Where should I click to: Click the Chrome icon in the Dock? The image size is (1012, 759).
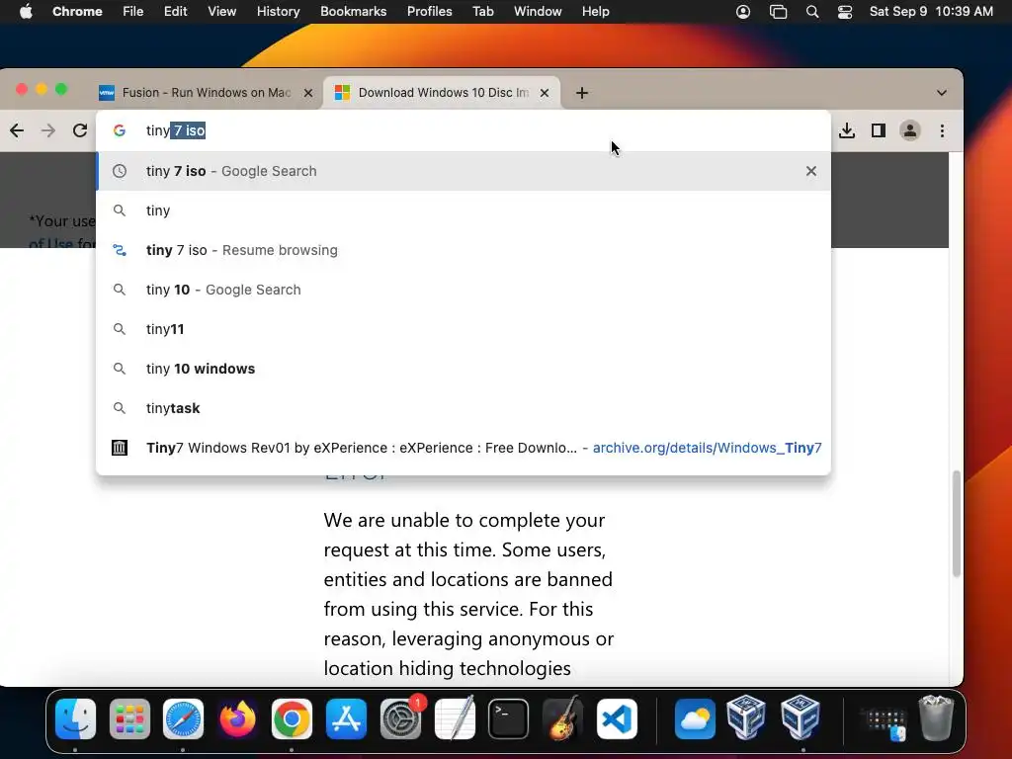(292, 718)
